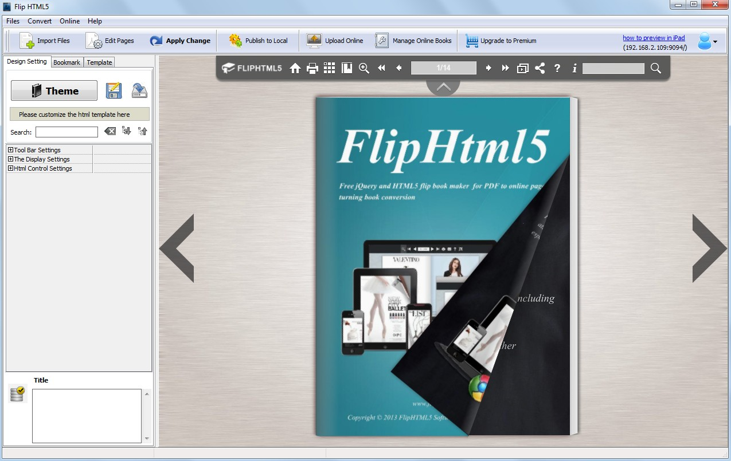Open the user account dropdown

[x=707, y=41]
